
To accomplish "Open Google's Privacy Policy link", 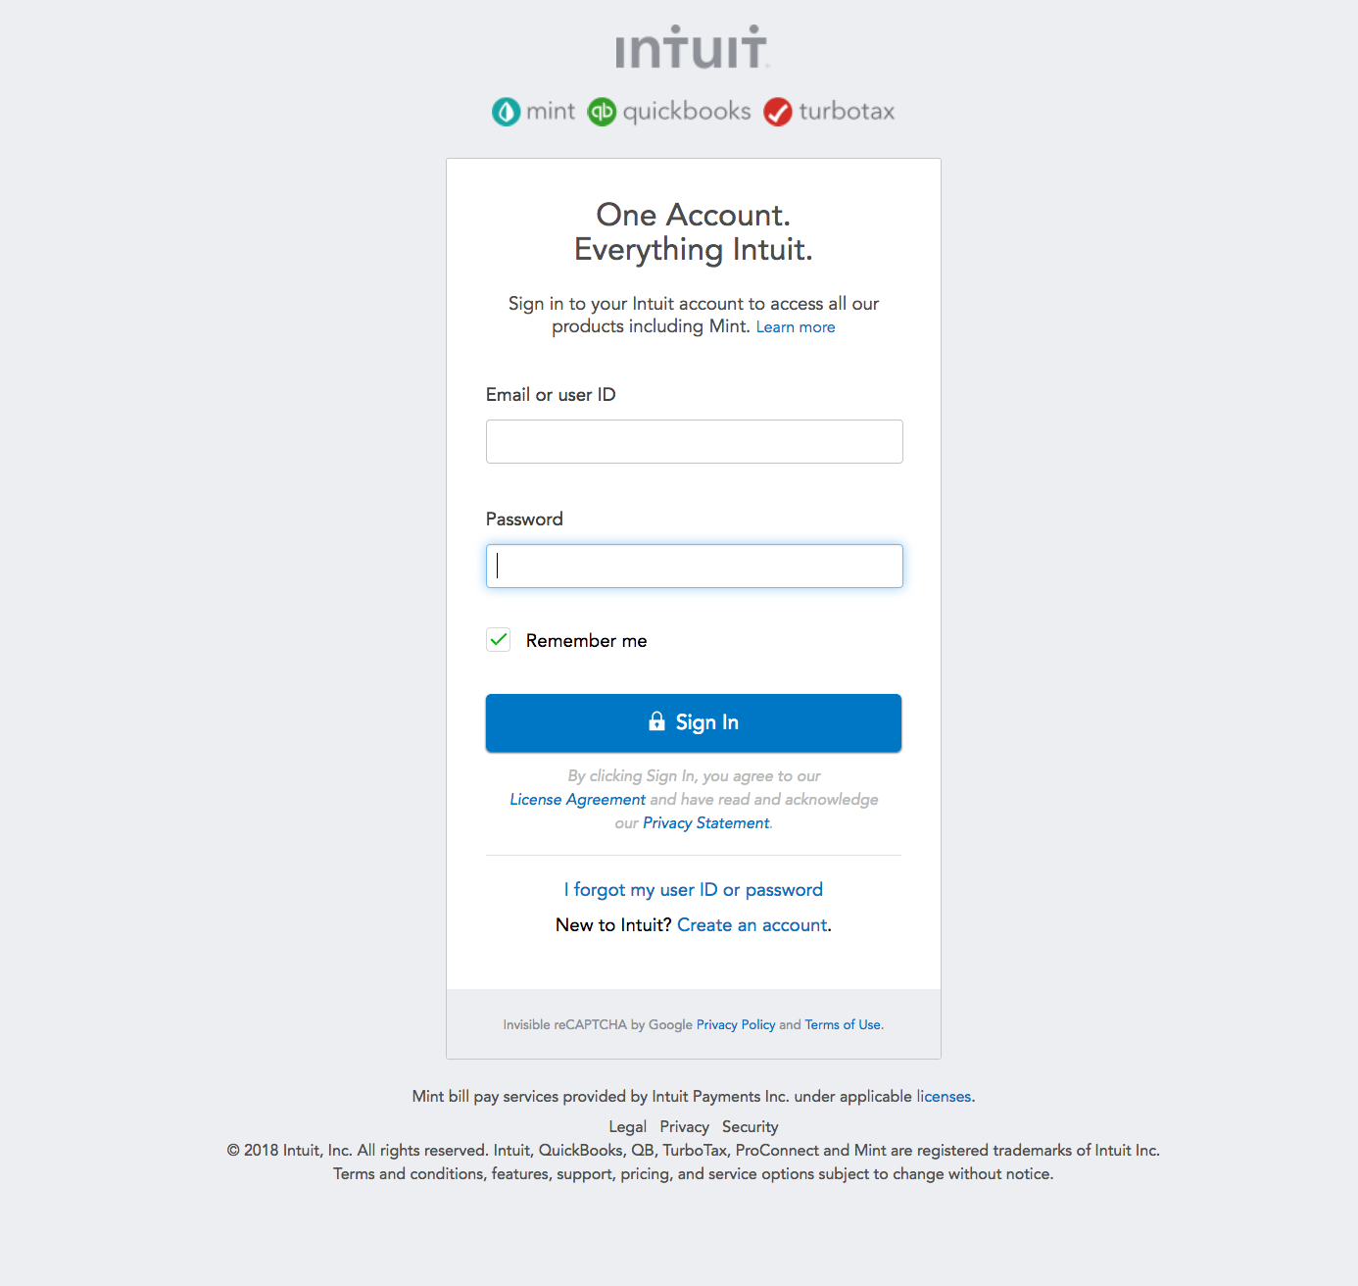I will pyautogui.click(x=735, y=1024).
